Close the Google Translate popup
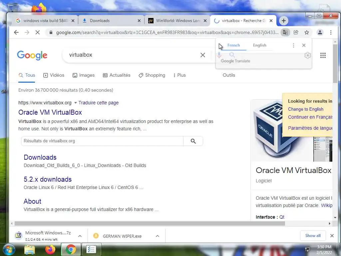The image size is (341, 256). [x=304, y=45]
